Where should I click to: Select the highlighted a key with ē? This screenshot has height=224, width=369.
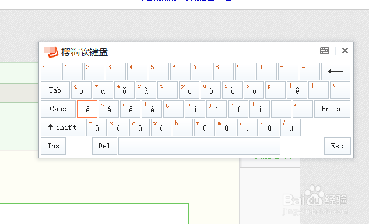(87, 109)
